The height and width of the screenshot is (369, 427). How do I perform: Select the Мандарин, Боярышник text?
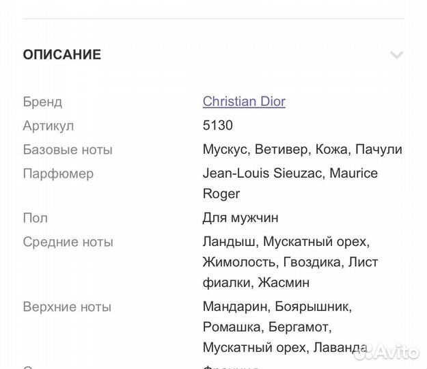(277, 307)
